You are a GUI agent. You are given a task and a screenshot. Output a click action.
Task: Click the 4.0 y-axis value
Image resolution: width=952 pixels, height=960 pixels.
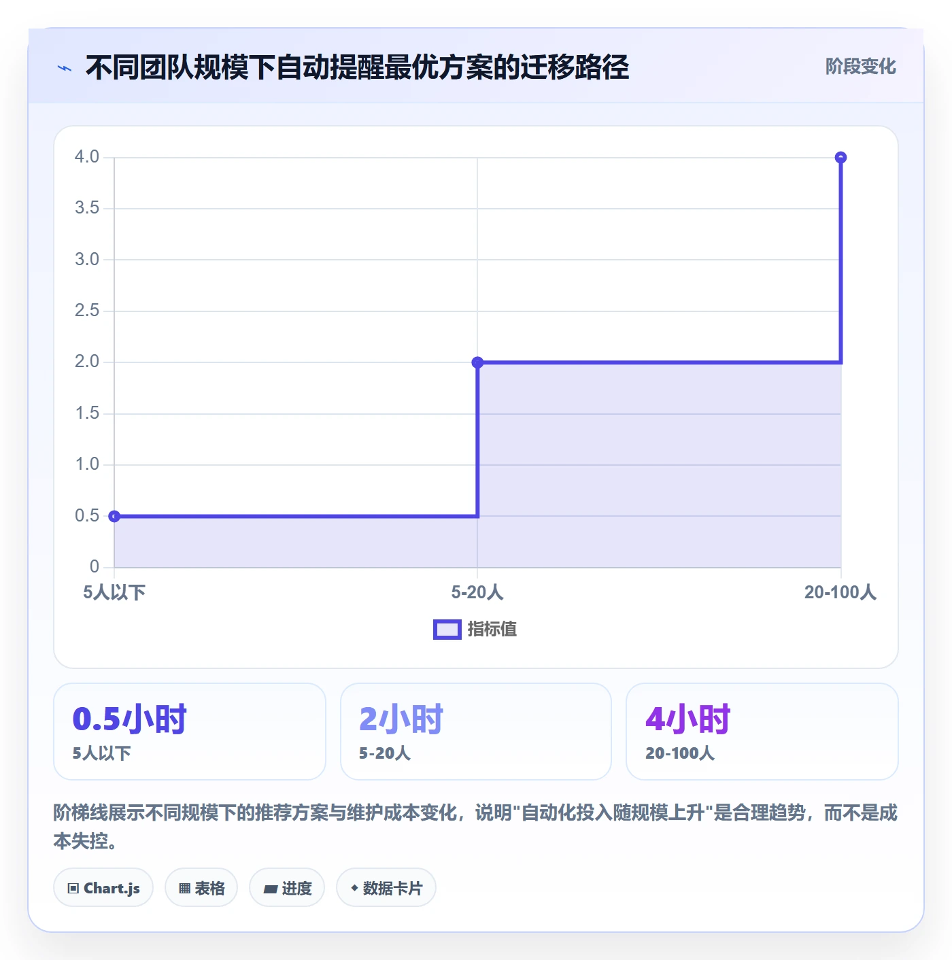pos(87,157)
